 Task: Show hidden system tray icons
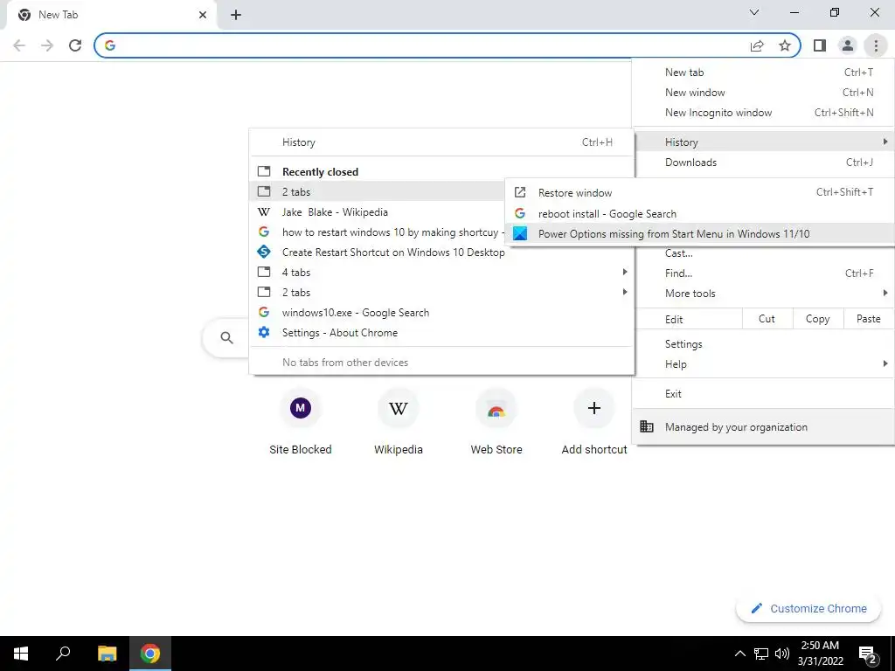[739, 654]
